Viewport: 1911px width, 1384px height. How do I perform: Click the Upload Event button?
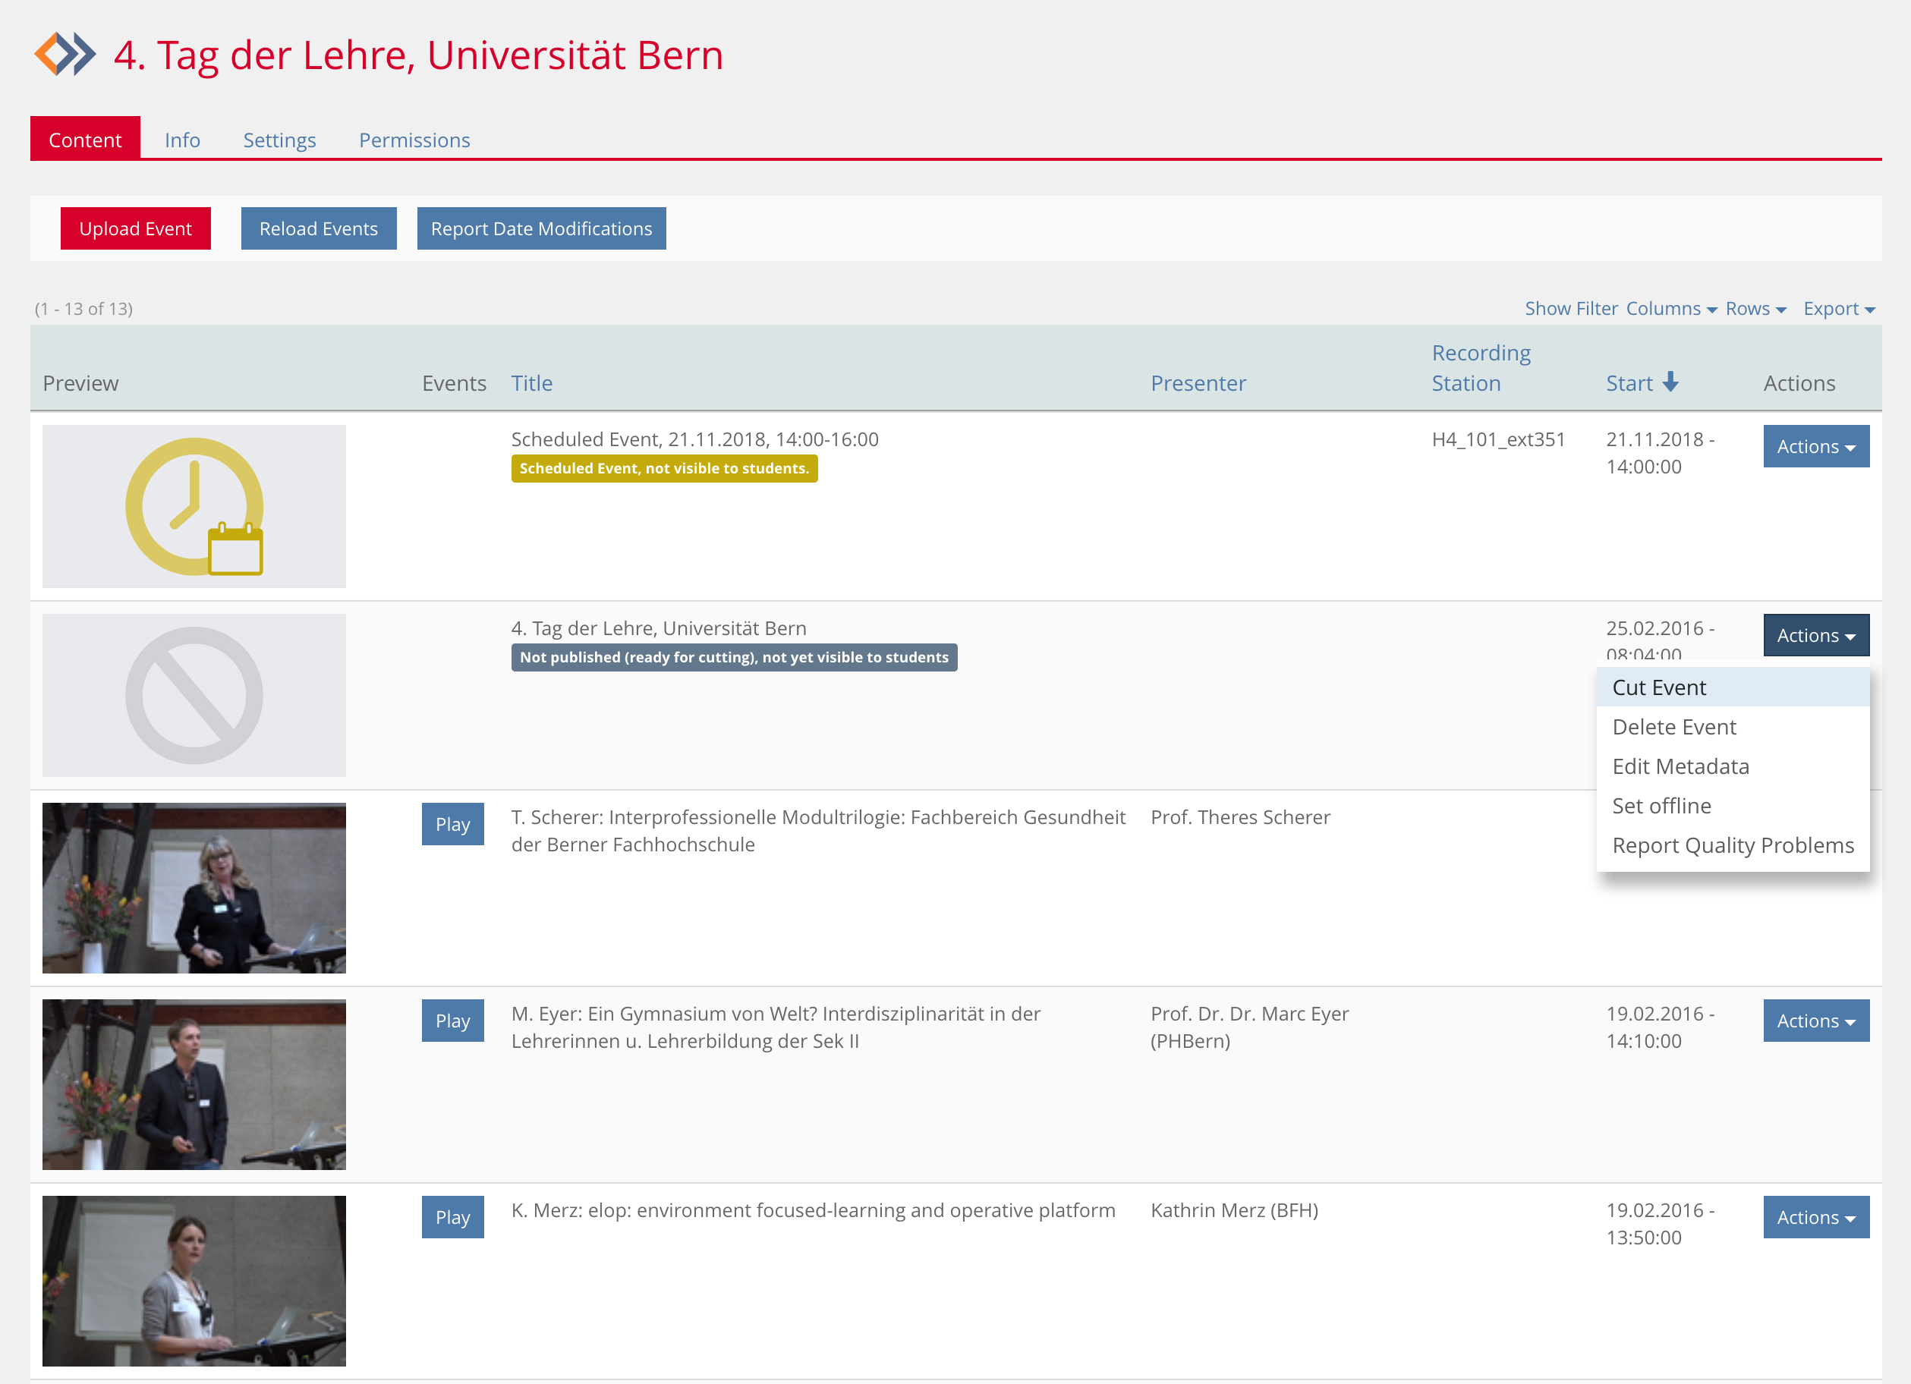coord(136,229)
